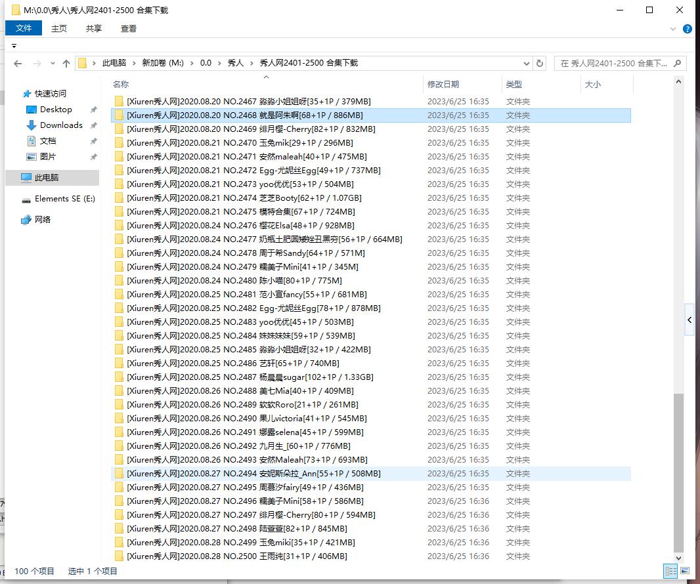Screen dimensions: 700x584
Task: Click the Desktop pin icon
Action: click(x=93, y=110)
